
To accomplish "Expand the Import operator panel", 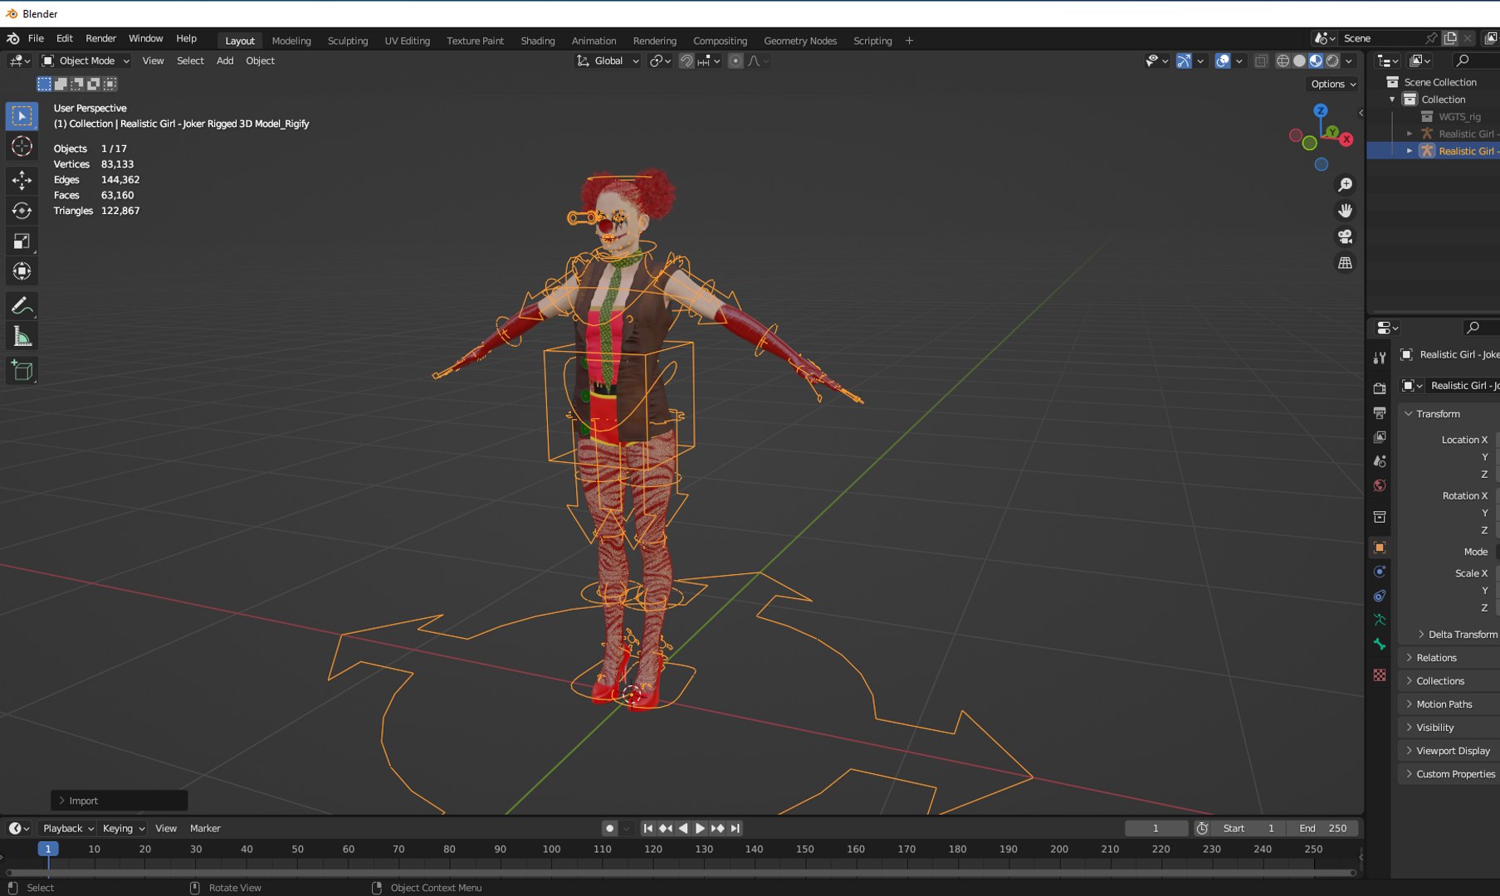I will pyautogui.click(x=119, y=801).
